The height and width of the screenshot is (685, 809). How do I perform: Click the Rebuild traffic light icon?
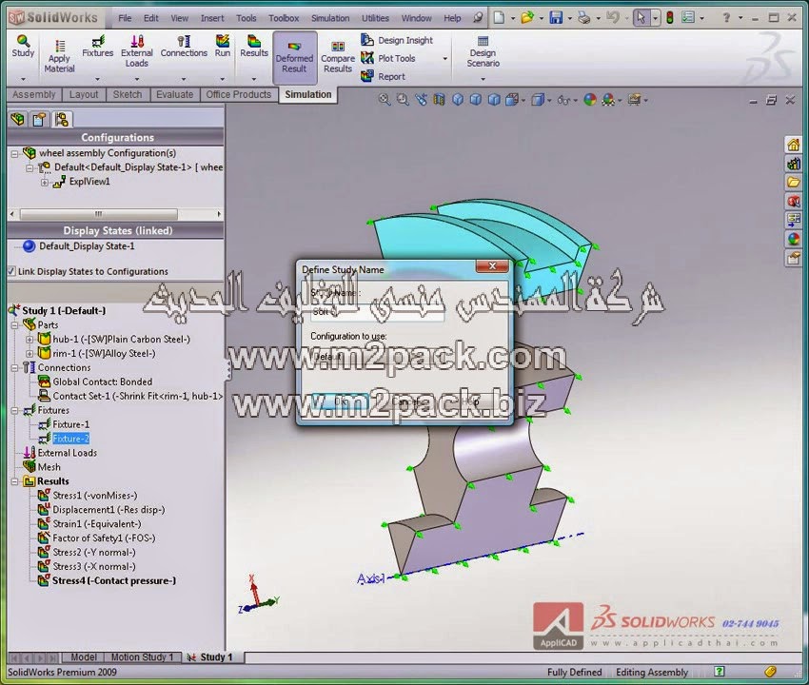pos(670,18)
